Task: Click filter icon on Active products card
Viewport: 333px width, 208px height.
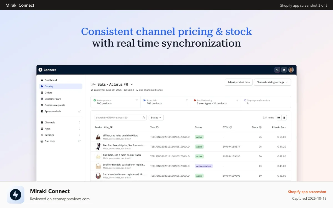Action: (x=137, y=100)
